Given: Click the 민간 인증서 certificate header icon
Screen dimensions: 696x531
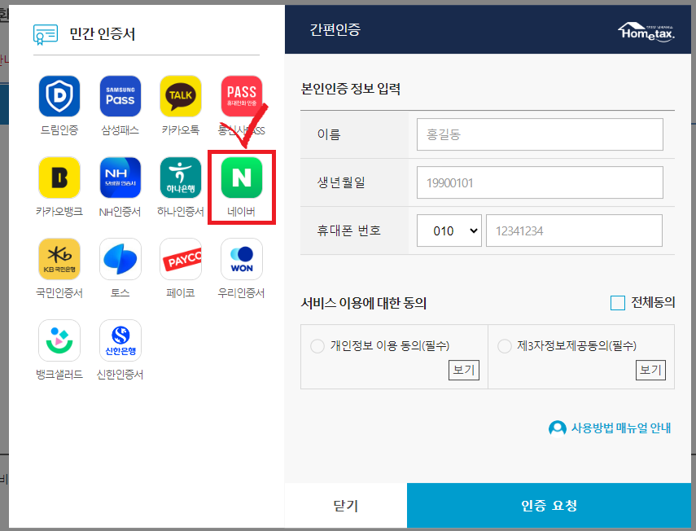Looking at the screenshot, I should [x=46, y=34].
